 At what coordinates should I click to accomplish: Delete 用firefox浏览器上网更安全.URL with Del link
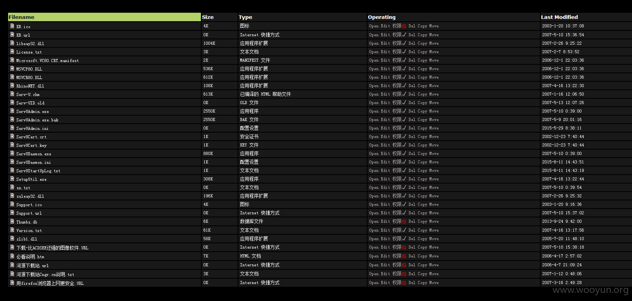click(412, 283)
